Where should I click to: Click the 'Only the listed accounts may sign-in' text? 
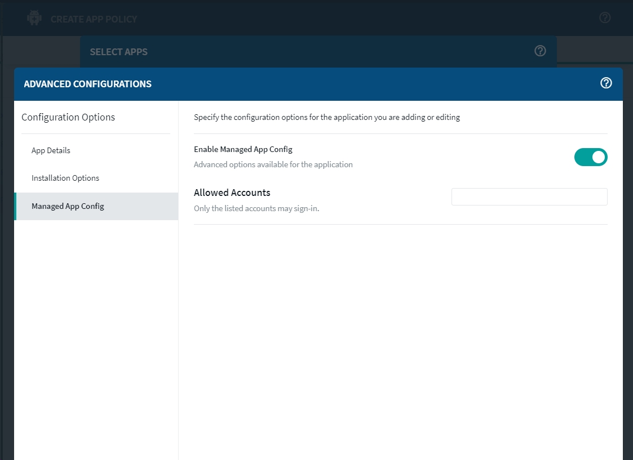pyautogui.click(x=256, y=208)
